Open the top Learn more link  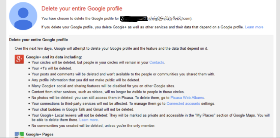tap(254, 27)
